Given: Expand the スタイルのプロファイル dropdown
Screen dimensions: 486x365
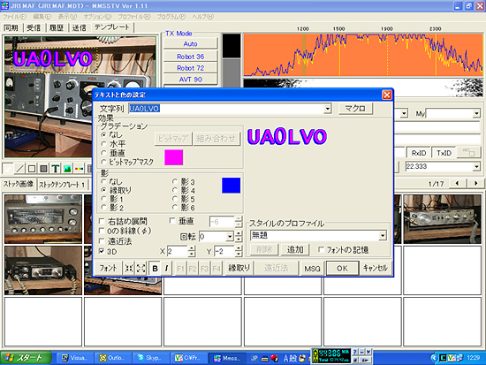Looking at the screenshot, I should pos(383,236).
